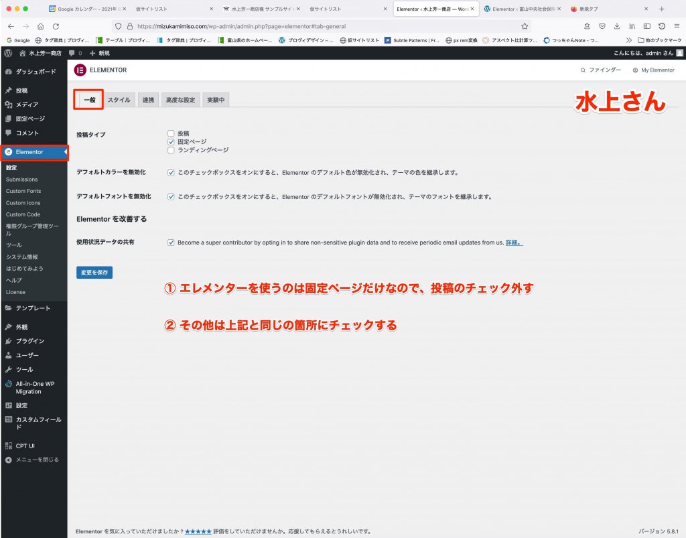Open the usage data details link
The width and height of the screenshot is (686, 538).
[513, 243]
